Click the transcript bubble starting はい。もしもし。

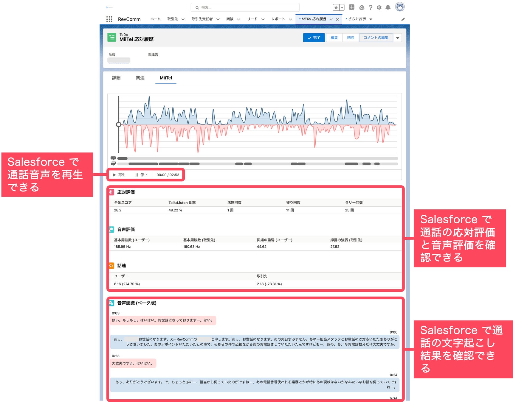tap(163, 320)
